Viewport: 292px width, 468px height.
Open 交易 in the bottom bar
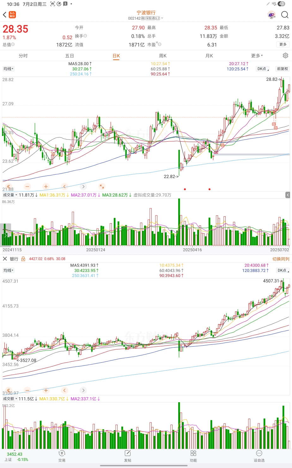pyautogui.click(x=62, y=456)
